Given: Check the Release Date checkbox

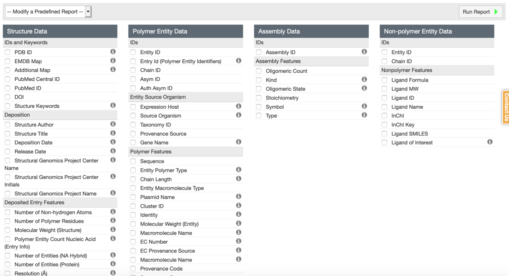Looking at the screenshot, I should (8, 152).
